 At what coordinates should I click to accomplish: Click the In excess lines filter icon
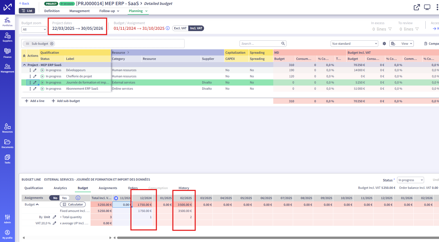tap(390, 29)
